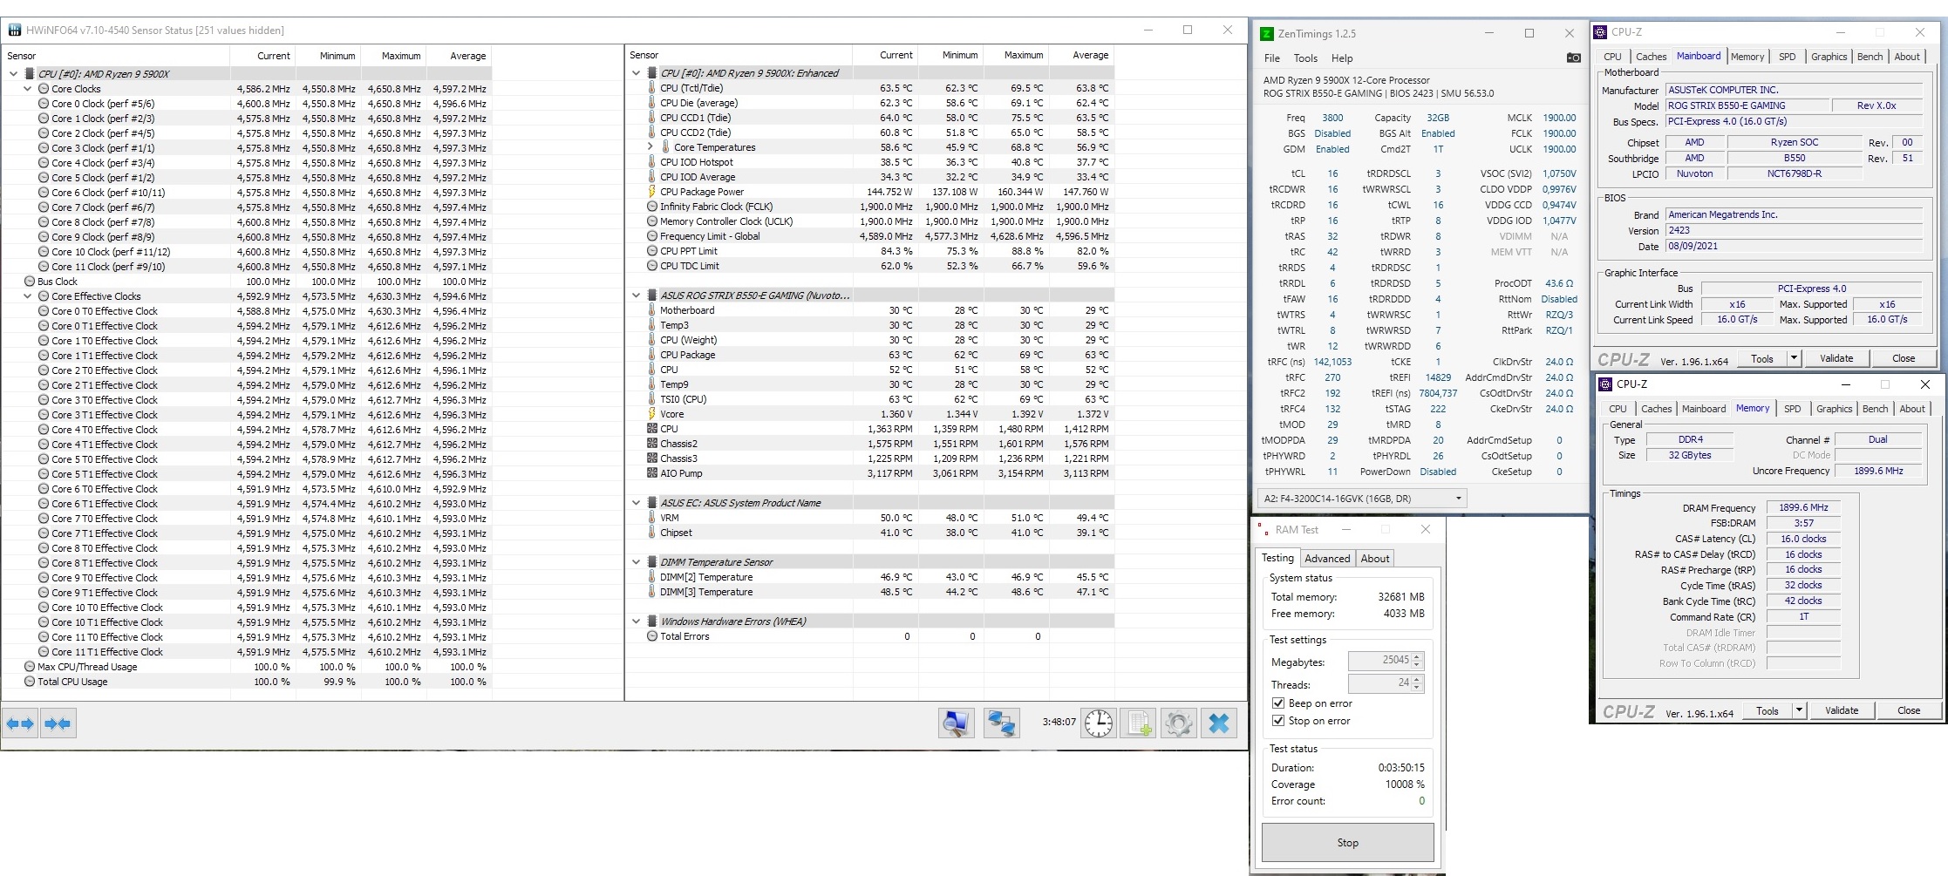Image resolution: width=1948 pixels, height=876 pixels.
Task: Open the HWiNFO remote monitor icon
Action: (957, 723)
